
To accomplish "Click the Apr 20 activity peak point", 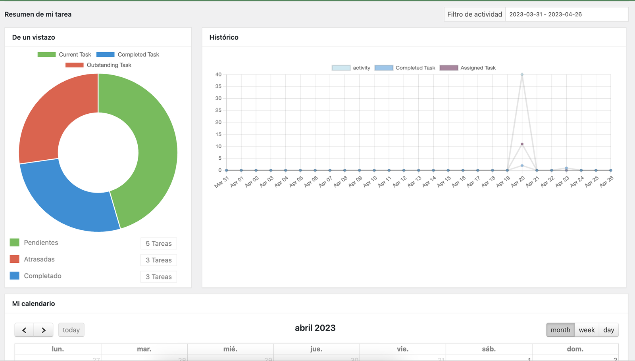I will [x=522, y=74].
